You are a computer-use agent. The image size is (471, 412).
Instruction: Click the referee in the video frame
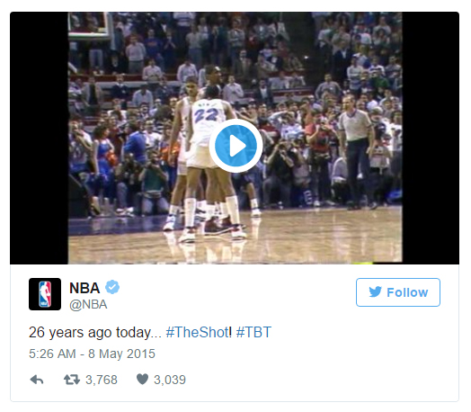pyautogui.click(x=358, y=152)
